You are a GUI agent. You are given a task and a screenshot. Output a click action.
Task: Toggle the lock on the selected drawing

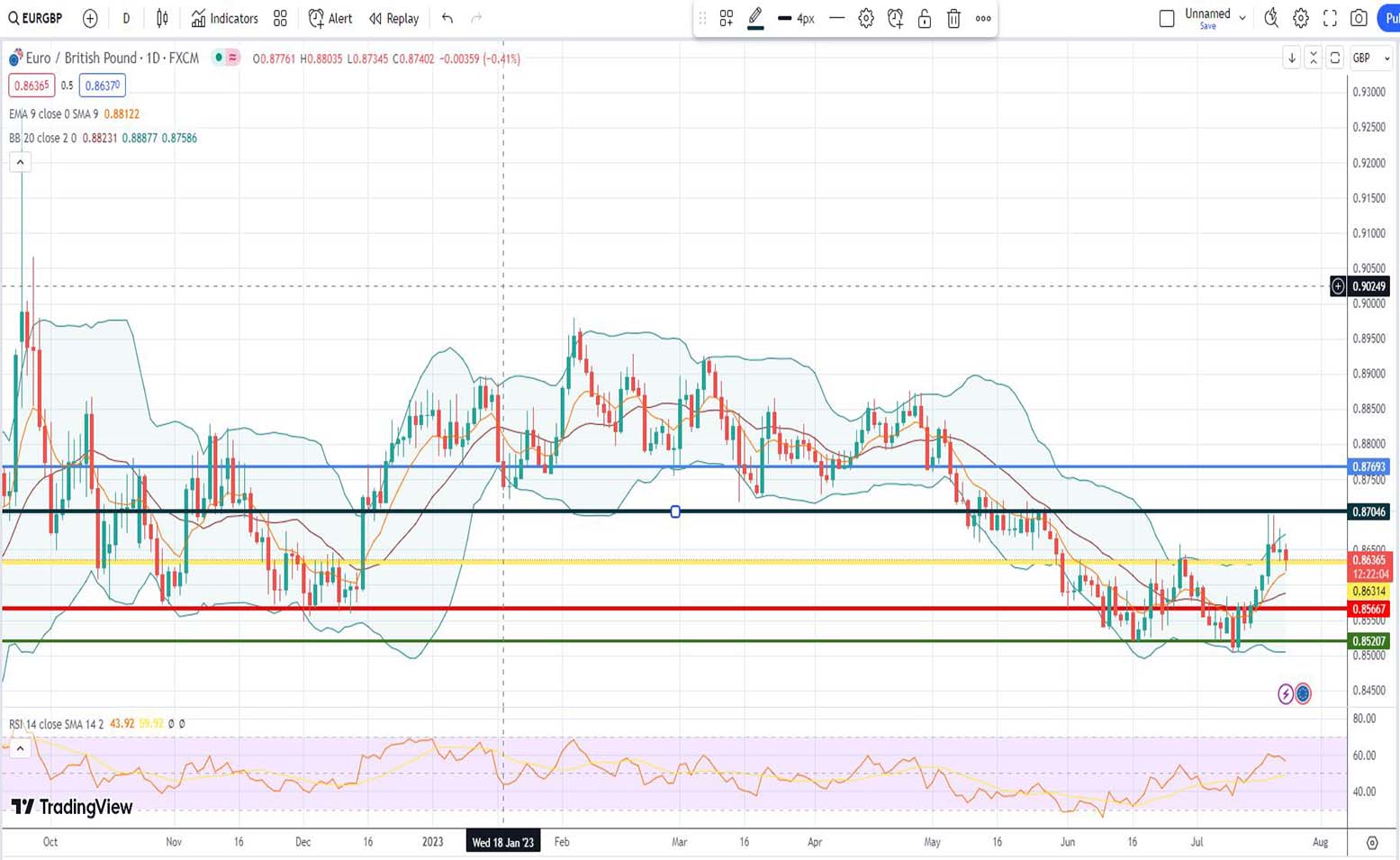point(925,18)
